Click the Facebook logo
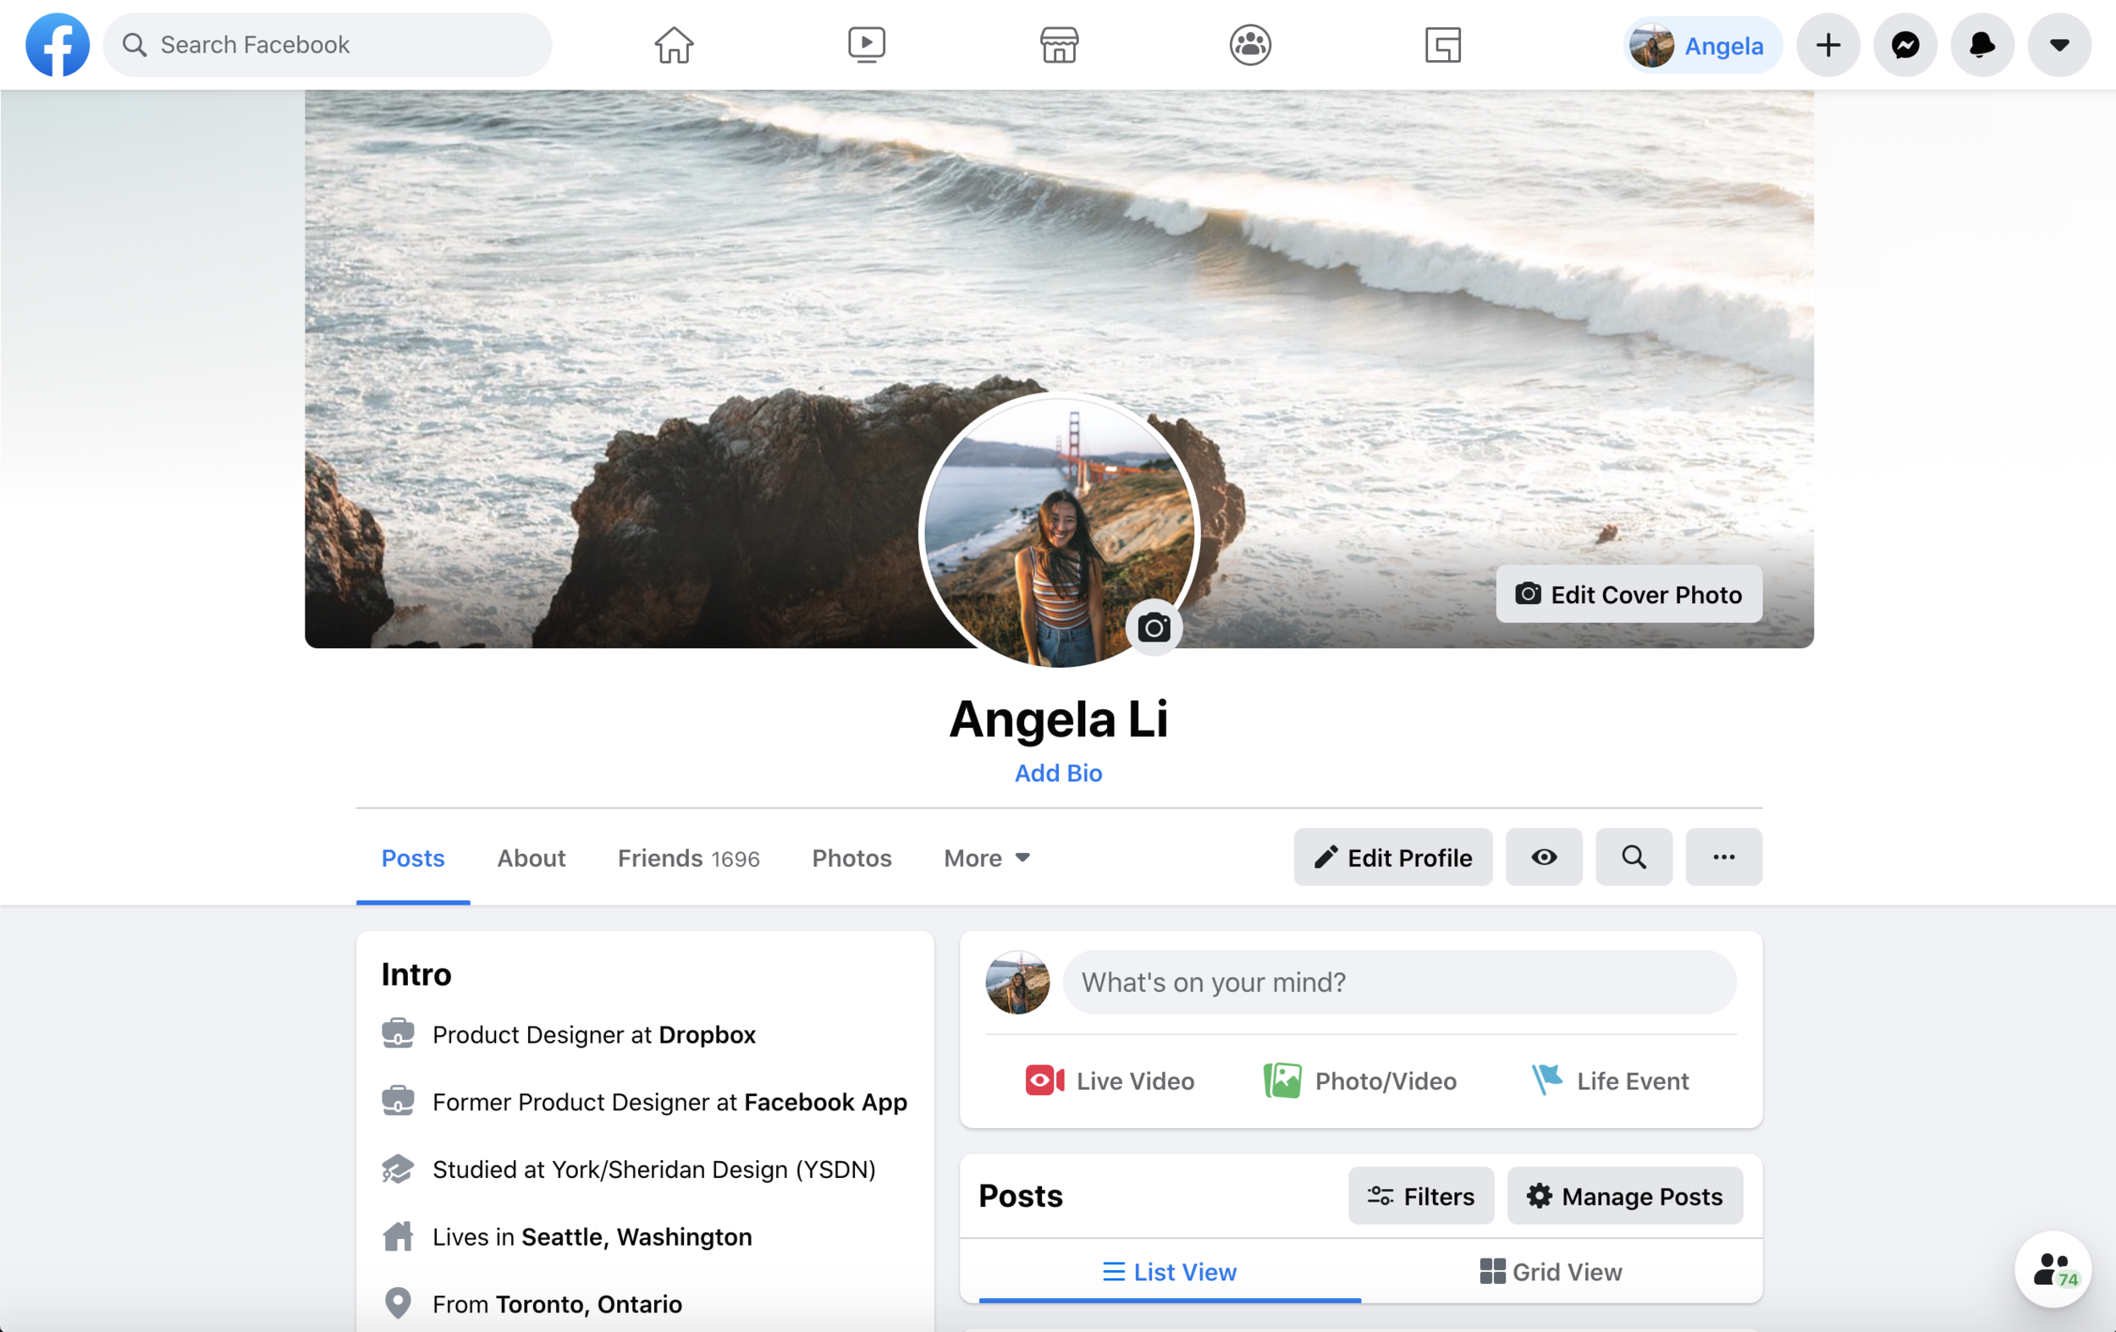The image size is (2116, 1332). pyautogui.click(x=57, y=45)
